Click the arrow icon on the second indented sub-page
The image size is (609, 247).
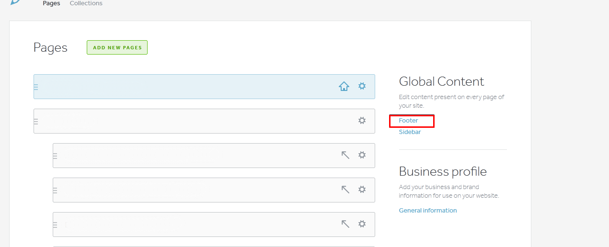(x=345, y=190)
